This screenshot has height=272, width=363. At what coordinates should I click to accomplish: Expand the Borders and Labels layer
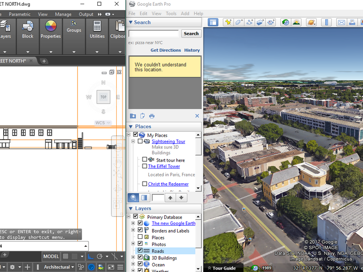tap(133, 231)
